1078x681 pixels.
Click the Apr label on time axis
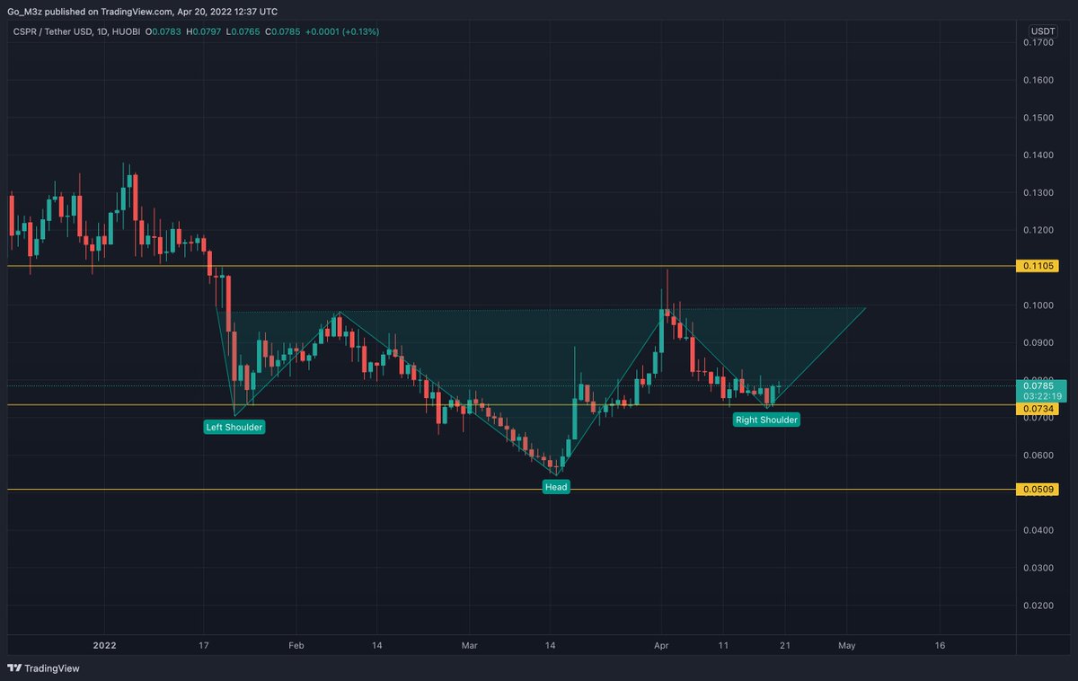(662, 645)
